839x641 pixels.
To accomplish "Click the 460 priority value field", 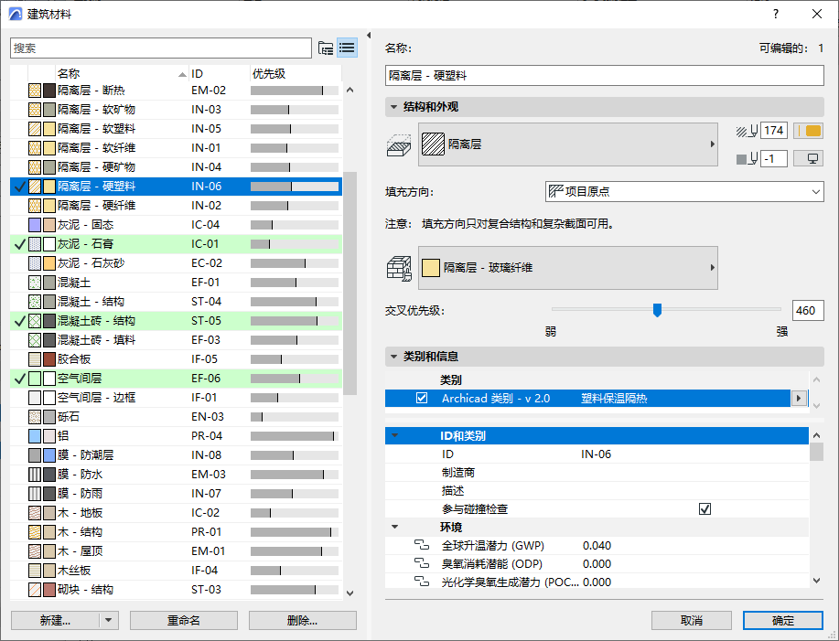I will 807,311.
